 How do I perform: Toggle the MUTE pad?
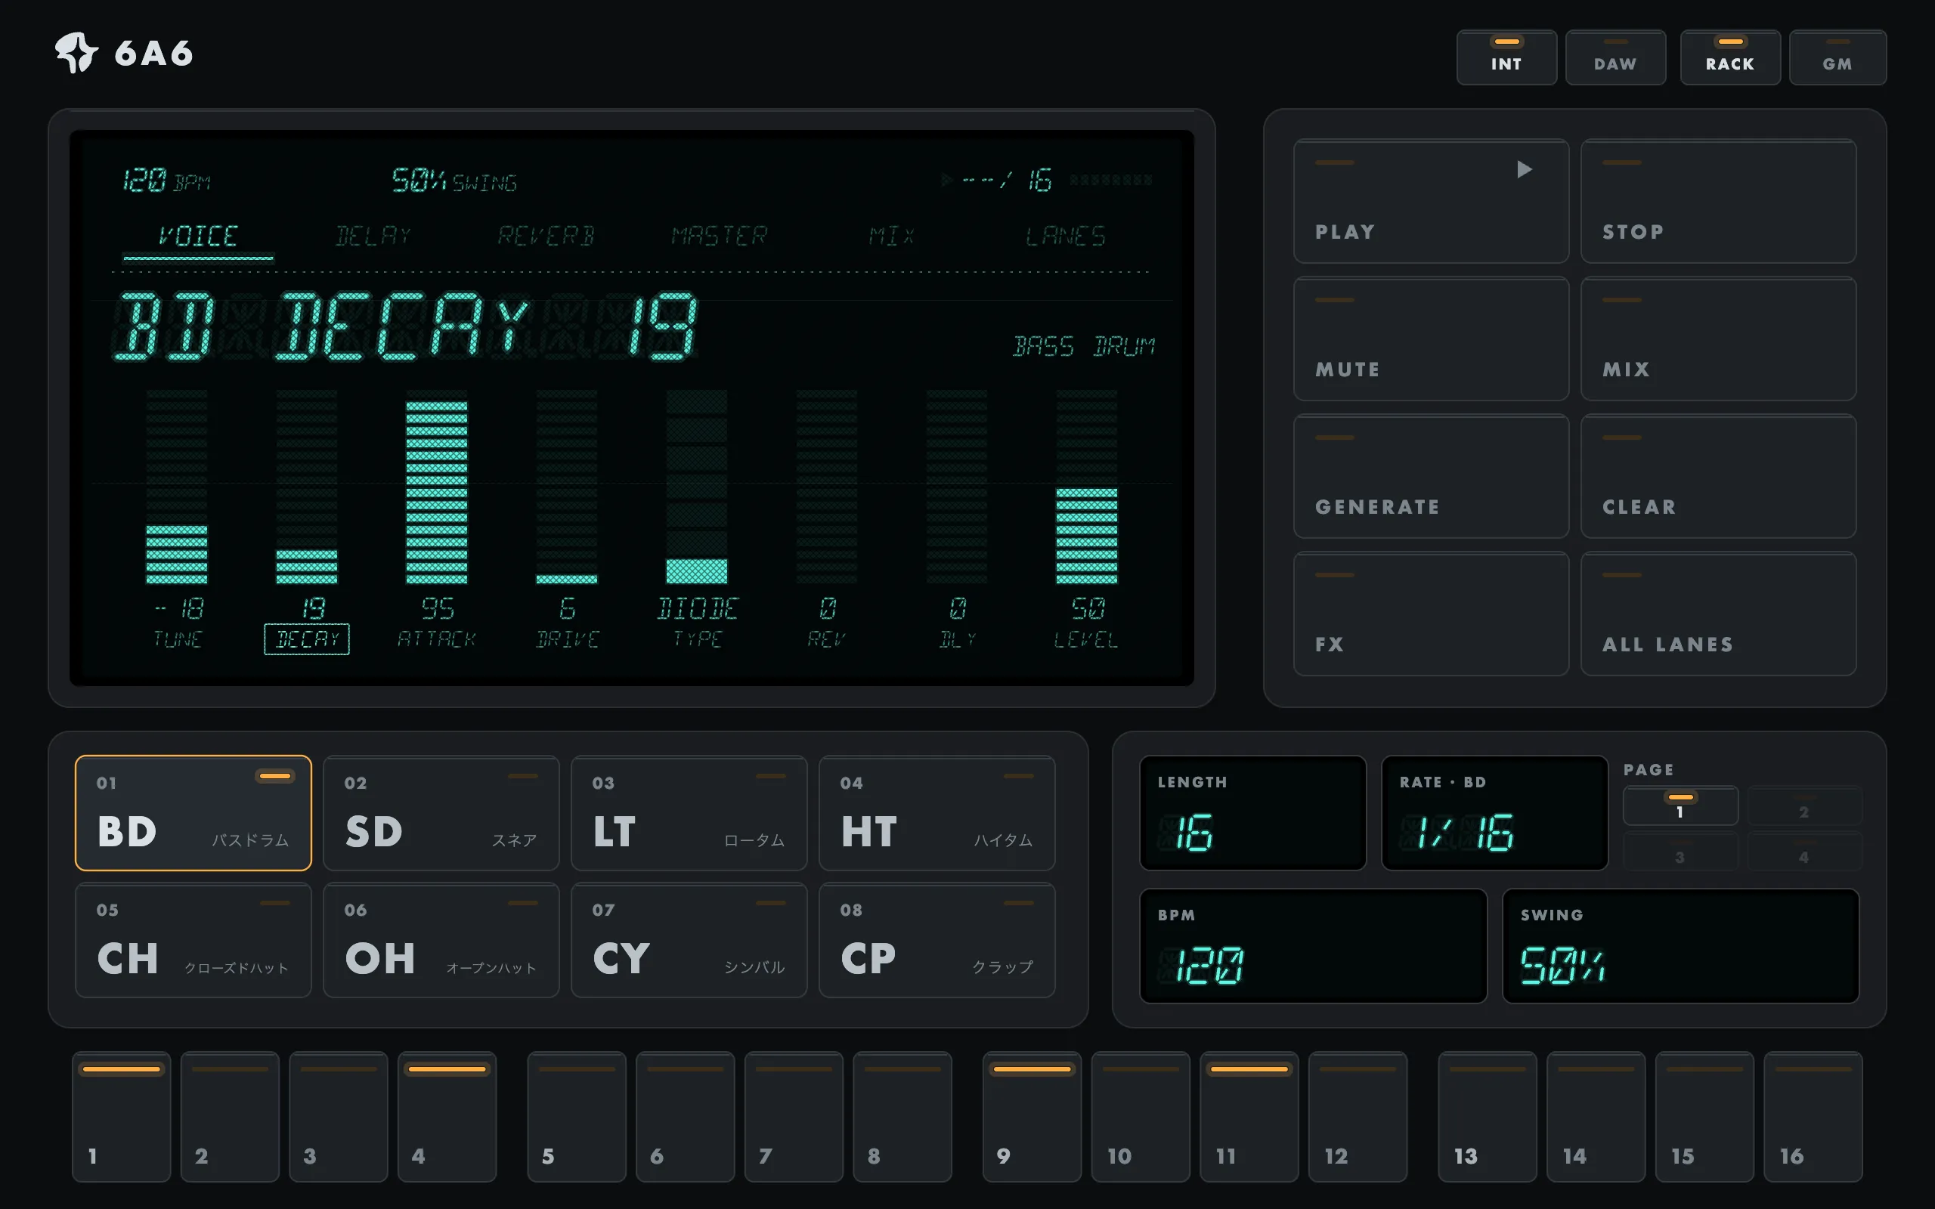(1430, 339)
